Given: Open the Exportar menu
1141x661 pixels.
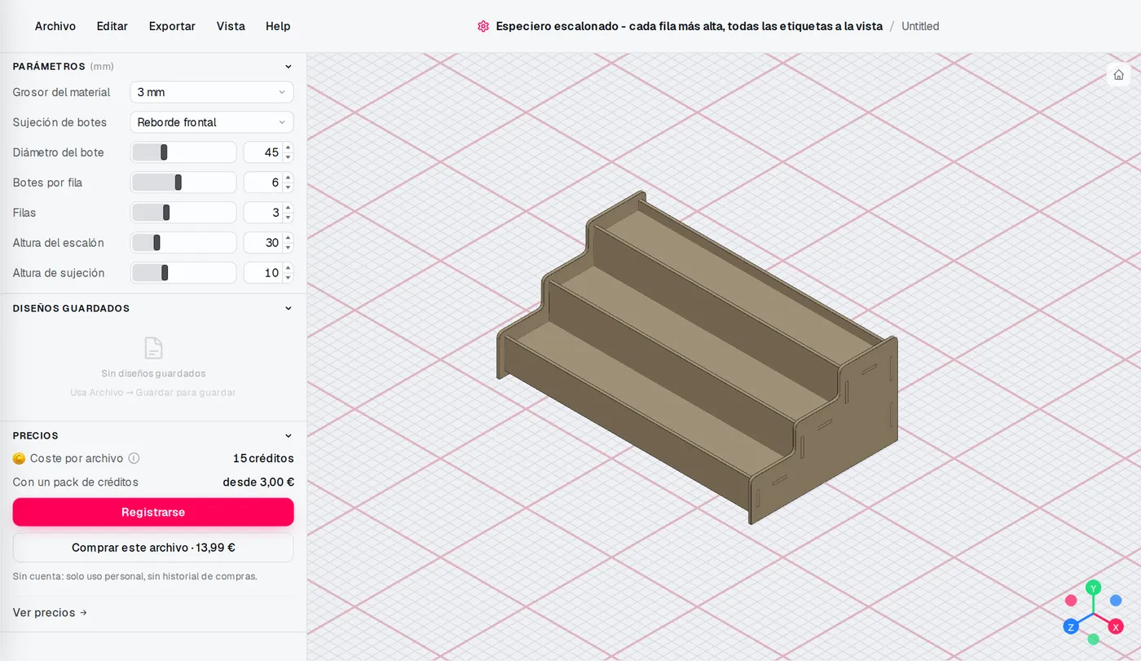Looking at the screenshot, I should [172, 26].
